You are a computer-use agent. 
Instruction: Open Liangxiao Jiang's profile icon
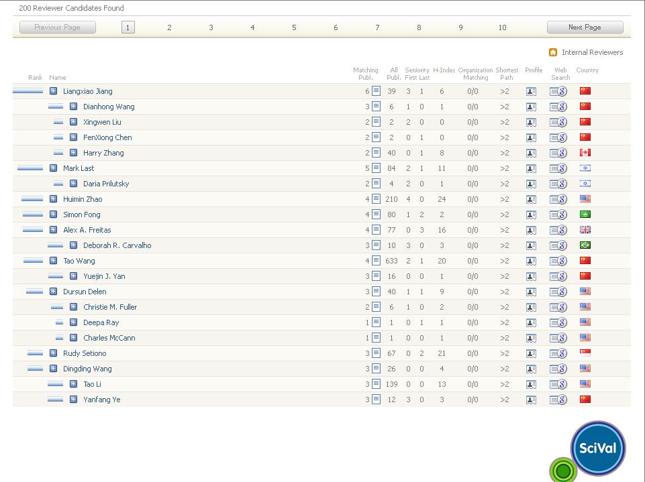[x=531, y=91]
